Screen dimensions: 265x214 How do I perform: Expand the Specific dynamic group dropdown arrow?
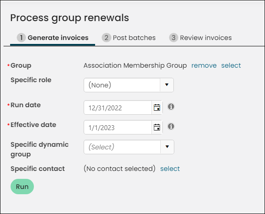(167, 147)
